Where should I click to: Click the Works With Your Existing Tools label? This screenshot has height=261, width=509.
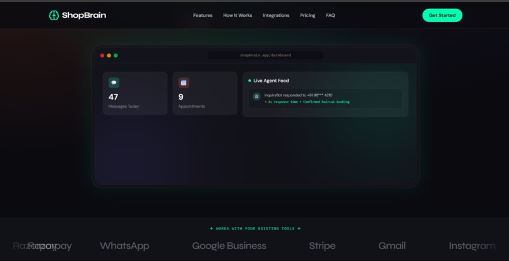click(255, 229)
